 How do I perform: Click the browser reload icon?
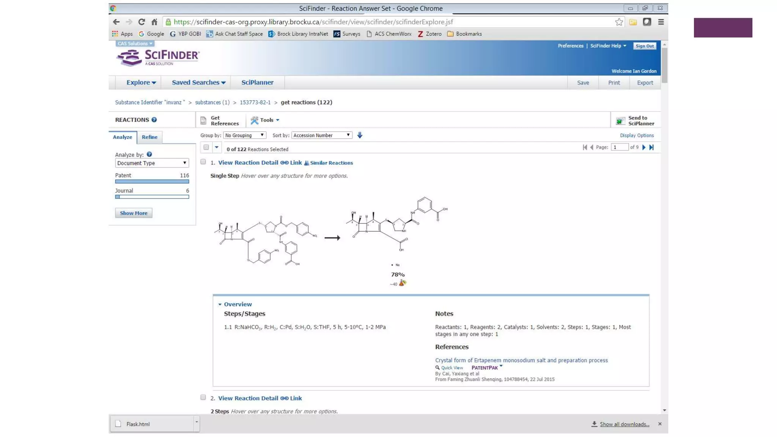142,22
